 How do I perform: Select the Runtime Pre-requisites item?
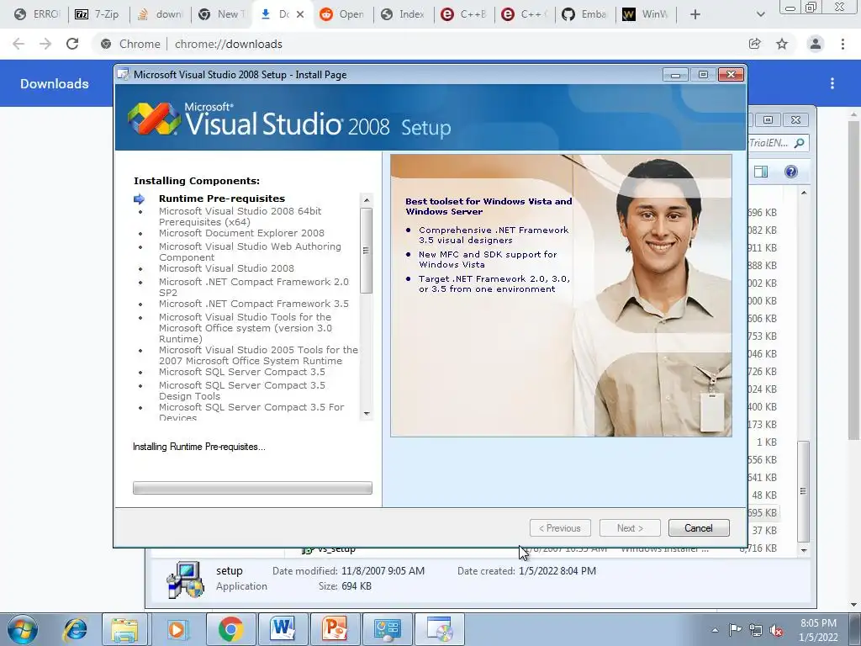click(222, 199)
